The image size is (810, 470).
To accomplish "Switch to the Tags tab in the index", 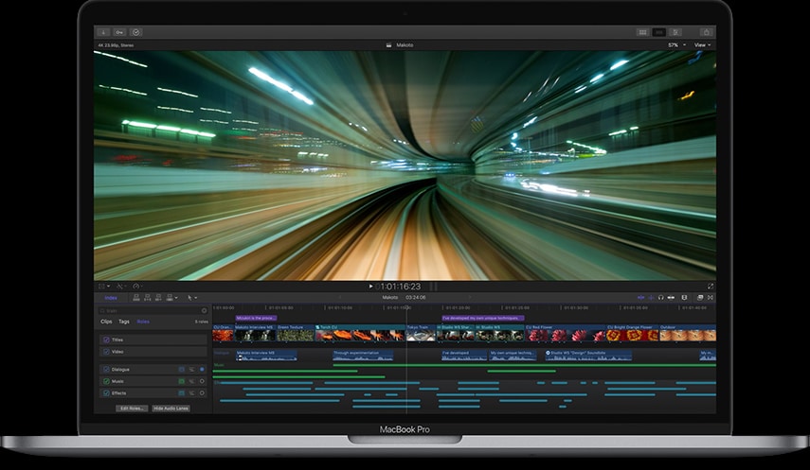I will (124, 322).
